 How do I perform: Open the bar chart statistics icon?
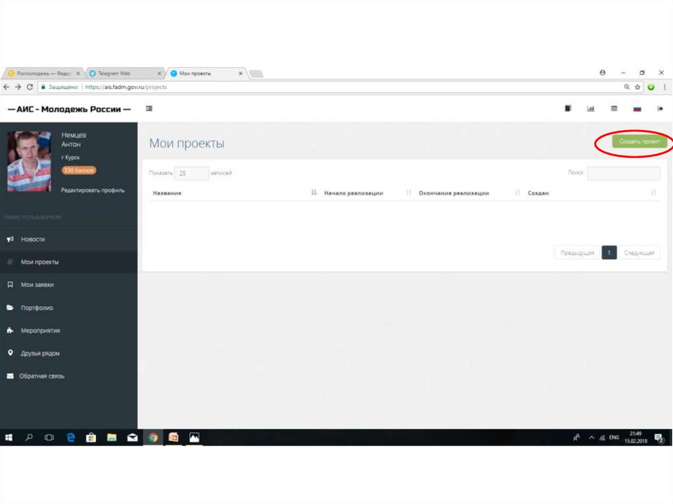591,108
